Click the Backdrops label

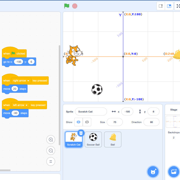coord(174,132)
